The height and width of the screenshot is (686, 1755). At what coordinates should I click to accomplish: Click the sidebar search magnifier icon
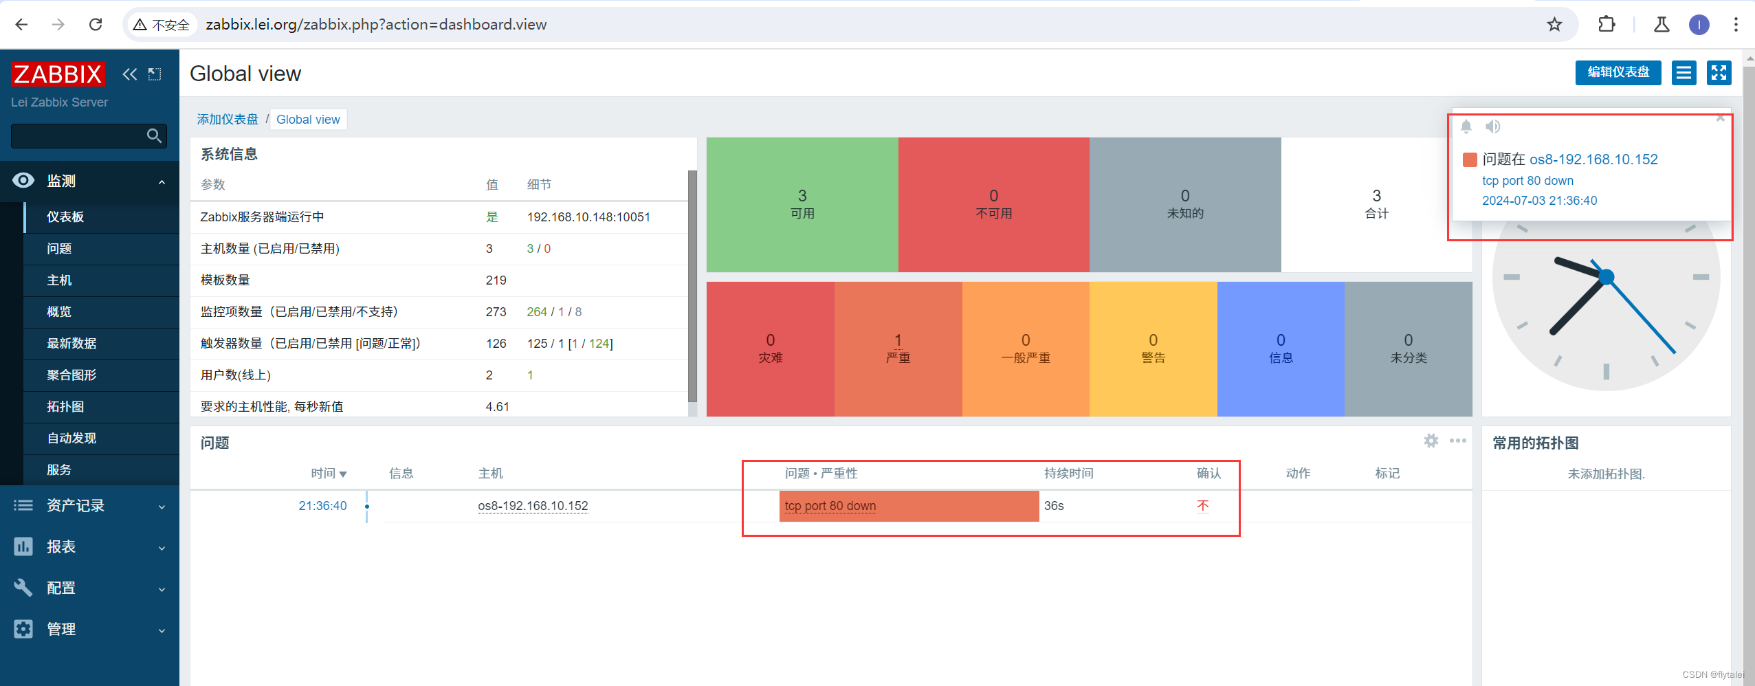[x=155, y=135]
